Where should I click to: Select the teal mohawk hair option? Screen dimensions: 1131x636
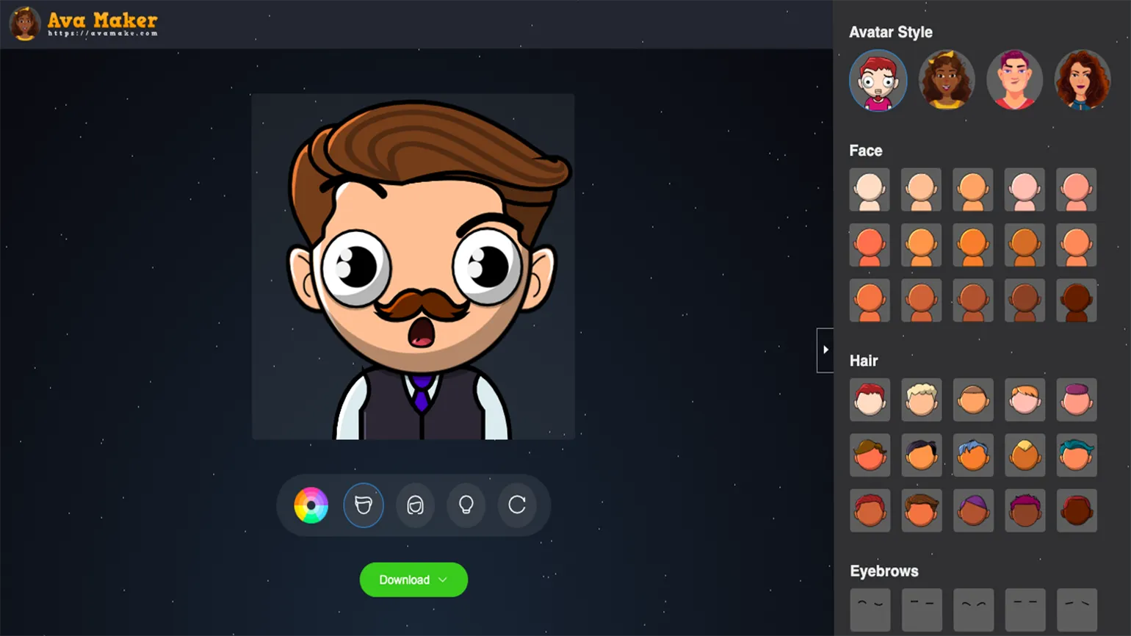pos(1076,455)
